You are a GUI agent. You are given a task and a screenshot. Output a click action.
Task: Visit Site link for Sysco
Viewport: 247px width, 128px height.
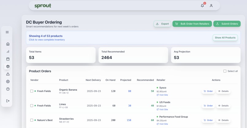(x=162, y=95)
